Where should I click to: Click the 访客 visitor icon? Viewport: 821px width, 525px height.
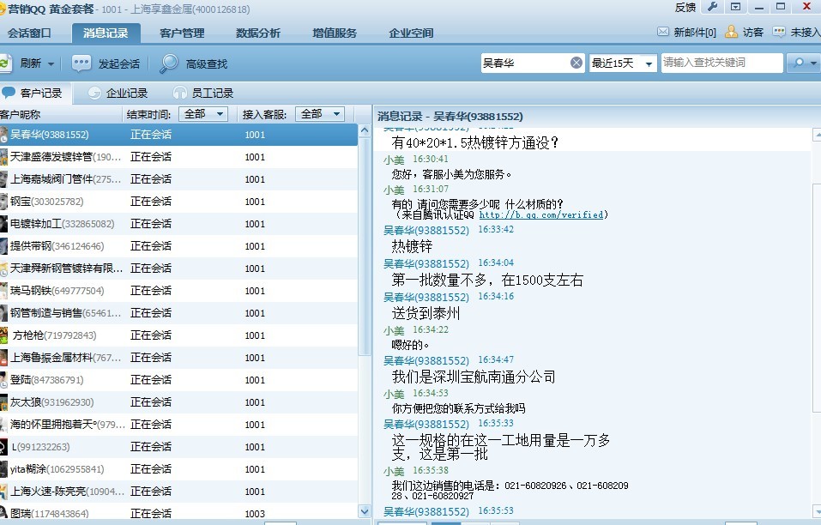(x=731, y=32)
